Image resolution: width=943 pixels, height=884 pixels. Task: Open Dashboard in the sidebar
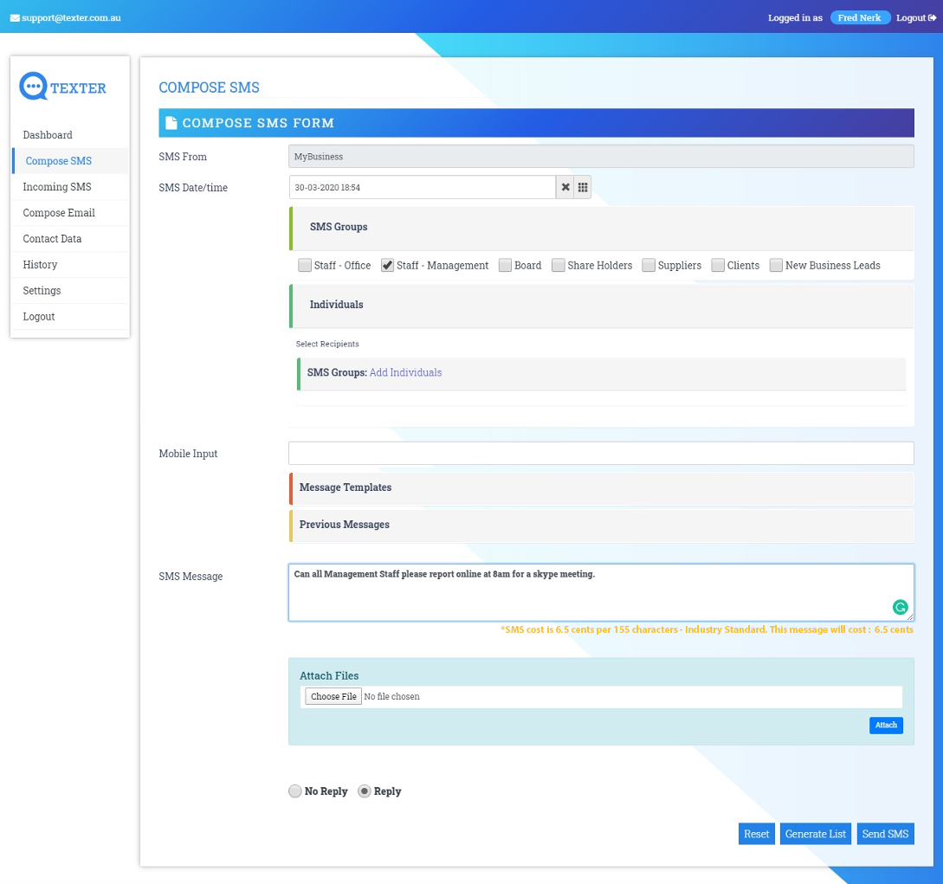point(70,135)
